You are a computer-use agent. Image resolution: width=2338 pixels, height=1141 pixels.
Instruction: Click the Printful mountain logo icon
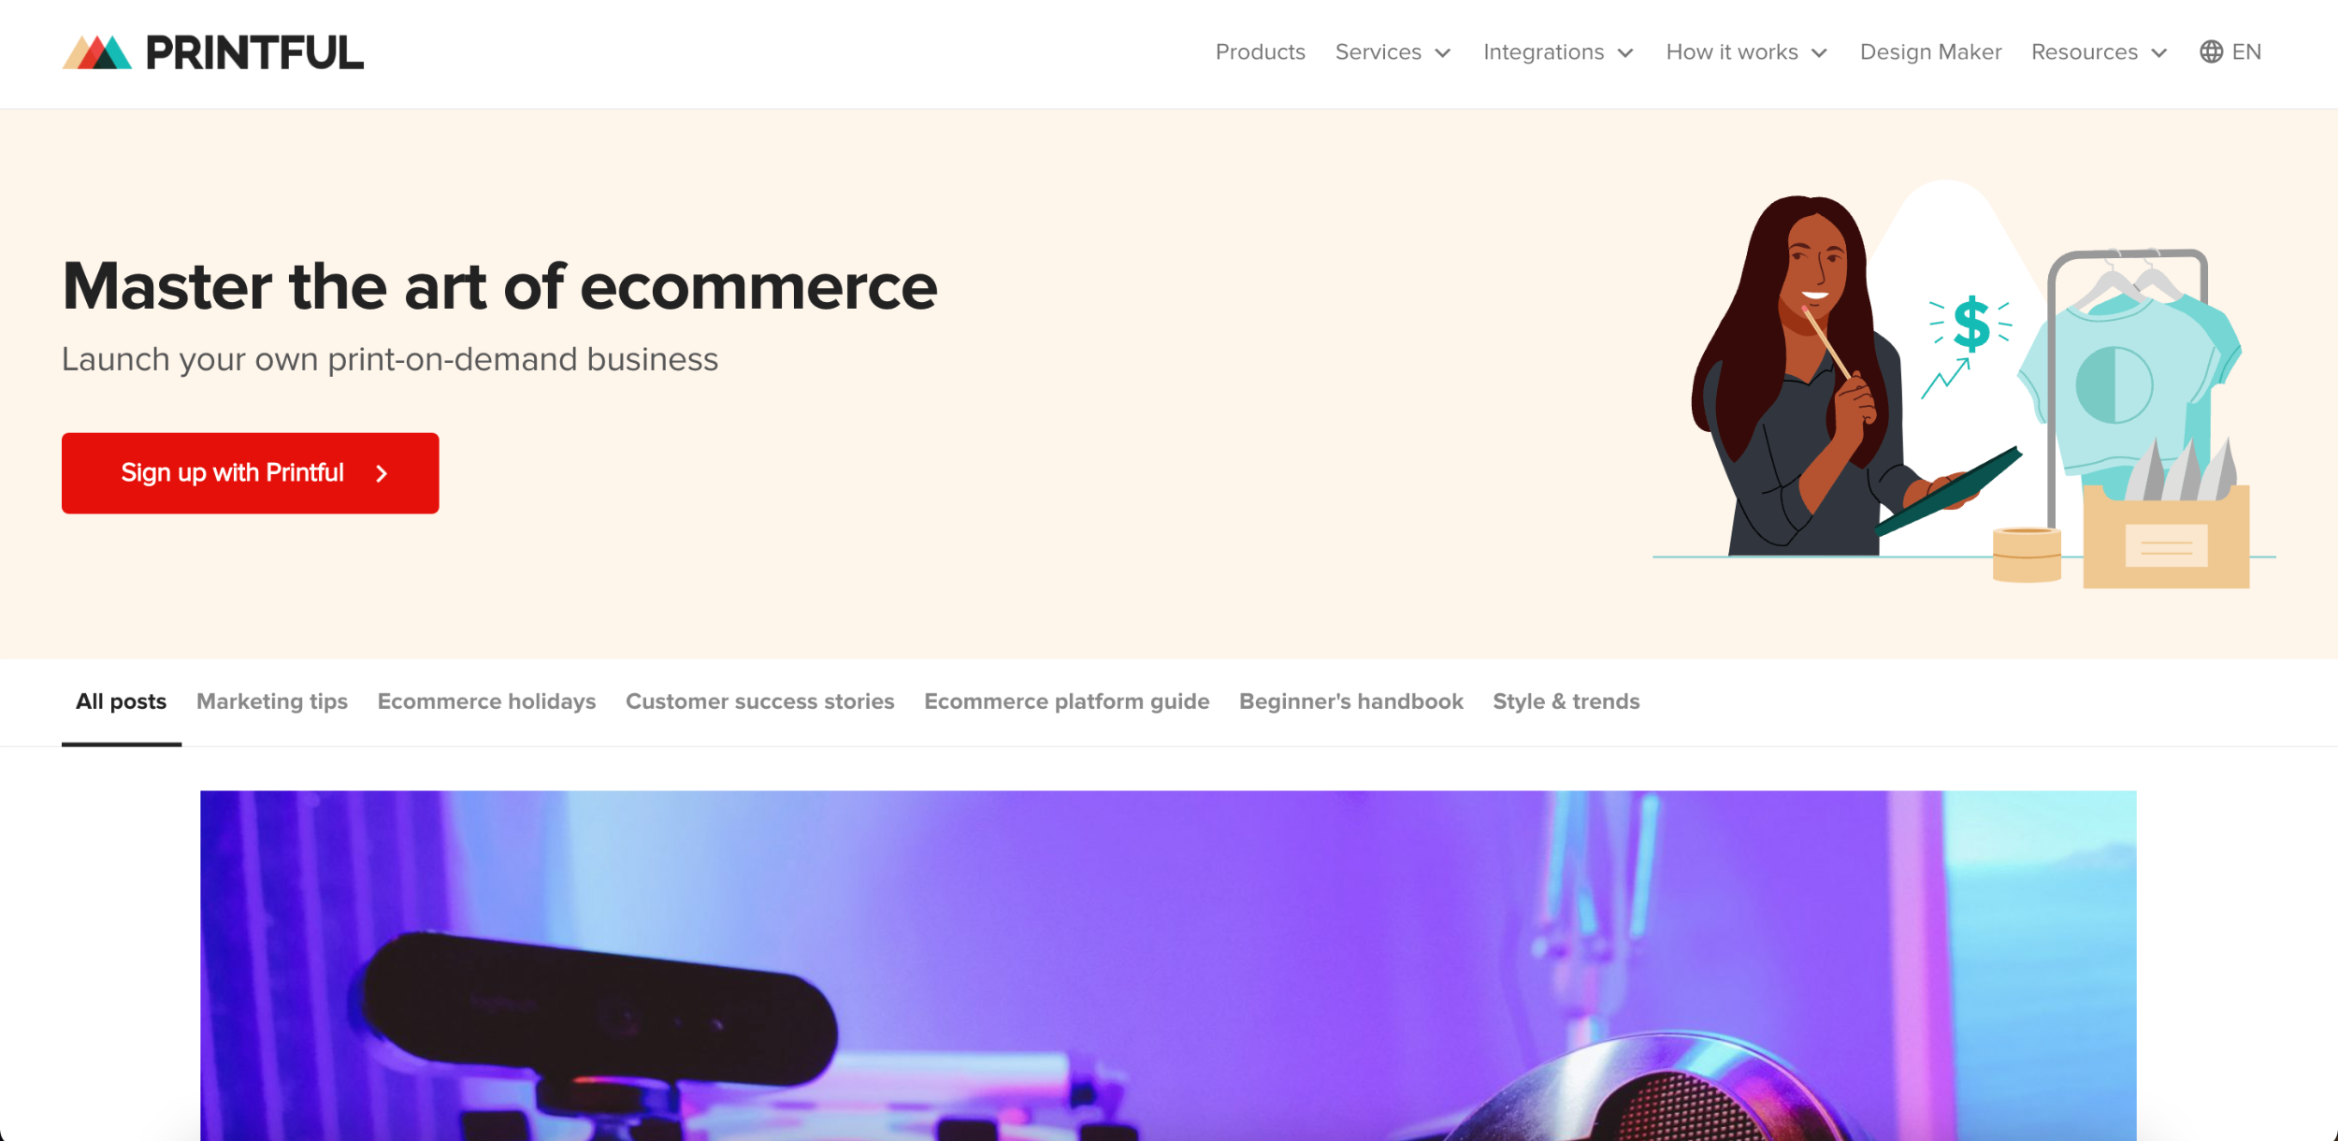(96, 52)
